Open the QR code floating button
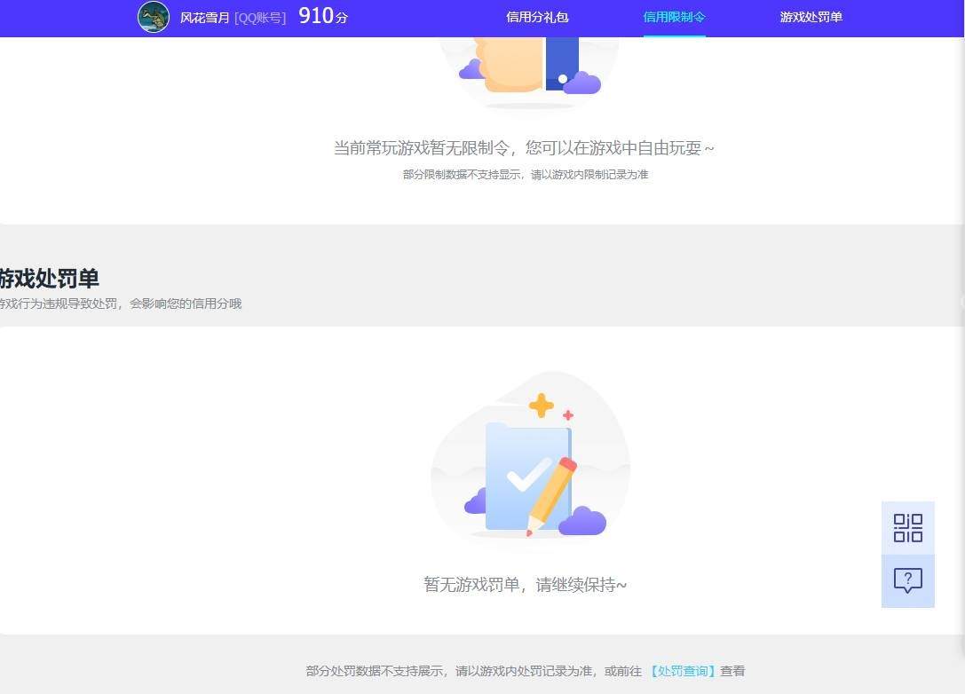Viewport: 965px width, 694px height. (x=908, y=528)
